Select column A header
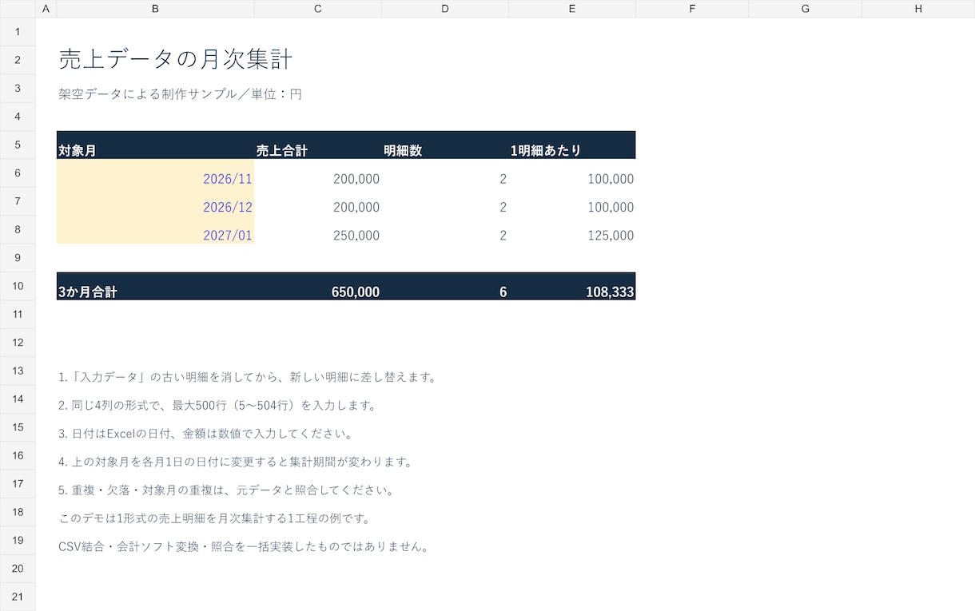The height and width of the screenshot is (611, 975). point(46,9)
